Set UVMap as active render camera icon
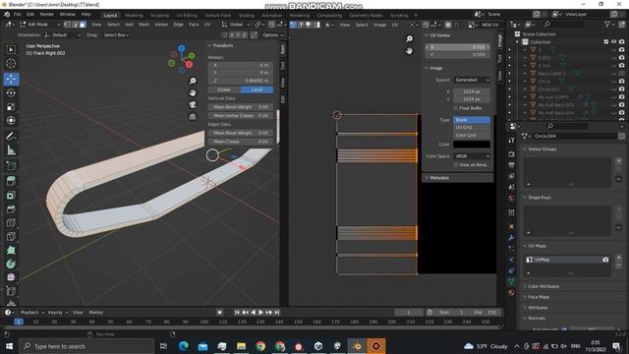Screen dimensions: 629x354 pos(605,260)
